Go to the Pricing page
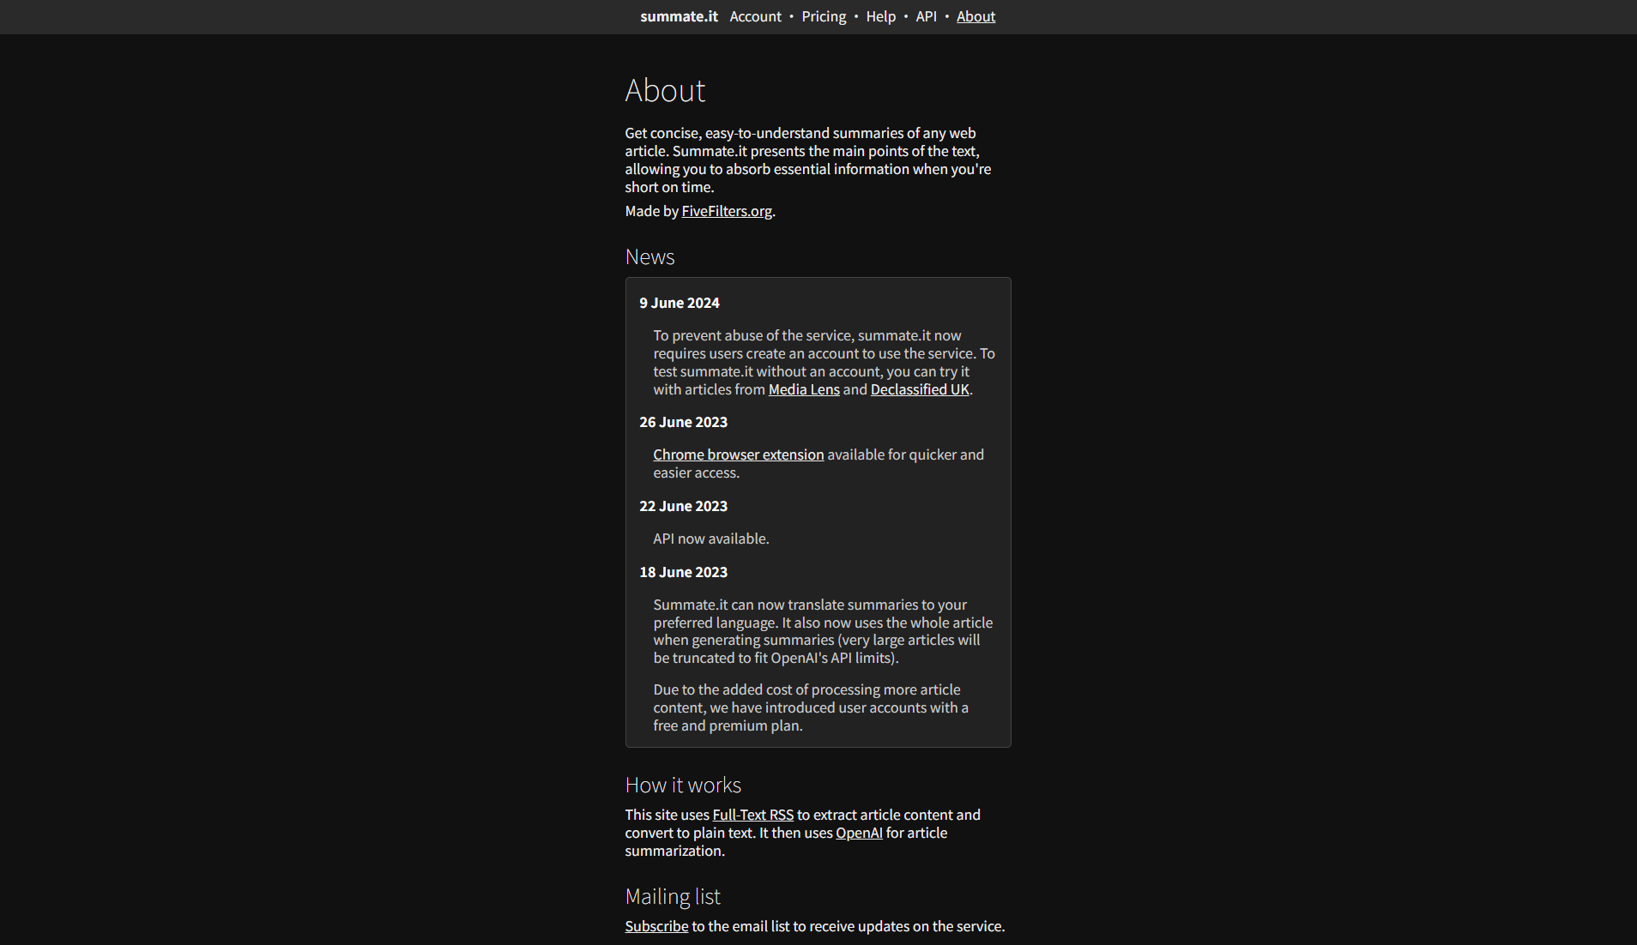This screenshot has height=945, width=1637. point(824,16)
